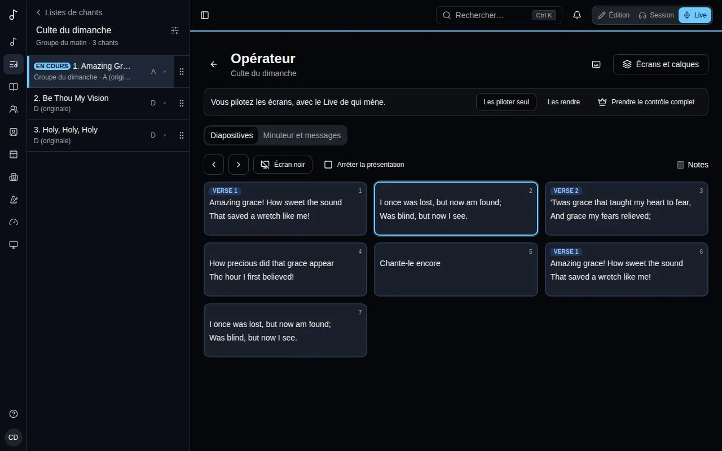Open the songs library music-note icon in sidebar

(x=14, y=42)
